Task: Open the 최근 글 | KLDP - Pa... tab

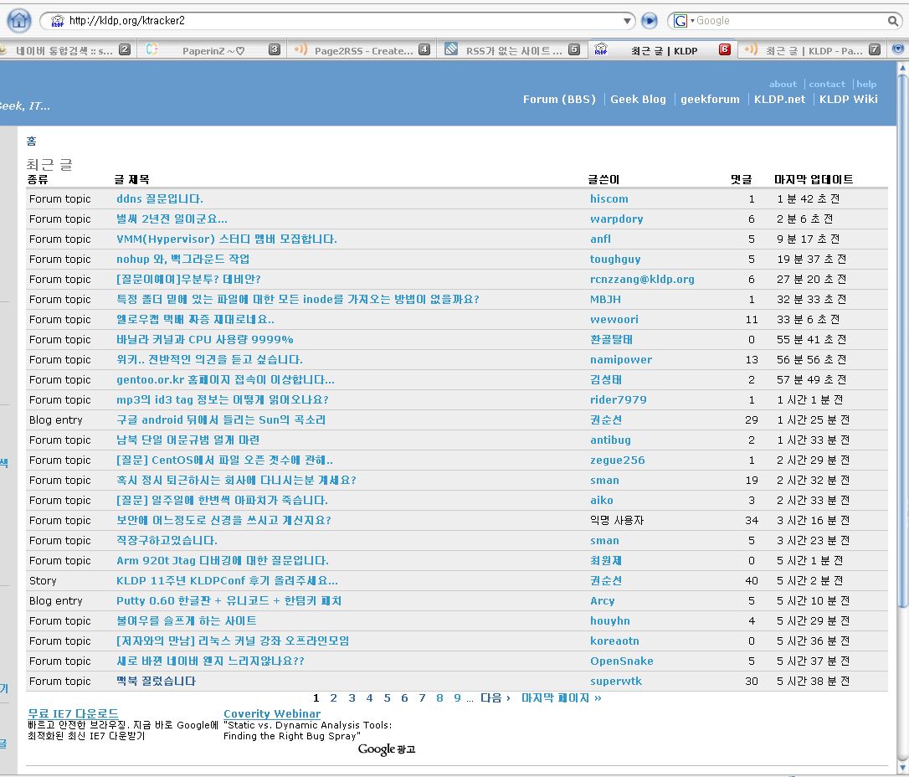Action: coord(812,50)
